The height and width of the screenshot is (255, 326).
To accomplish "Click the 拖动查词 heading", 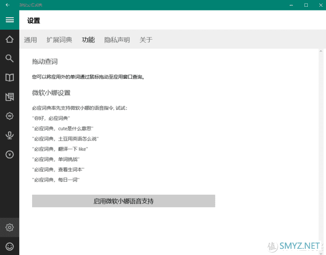I will click(45, 61).
